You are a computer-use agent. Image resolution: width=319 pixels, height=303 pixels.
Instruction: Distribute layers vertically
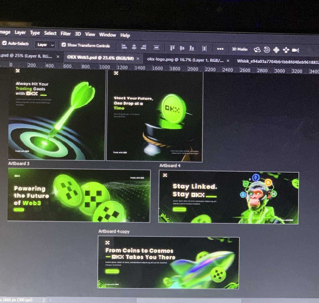(156, 48)
